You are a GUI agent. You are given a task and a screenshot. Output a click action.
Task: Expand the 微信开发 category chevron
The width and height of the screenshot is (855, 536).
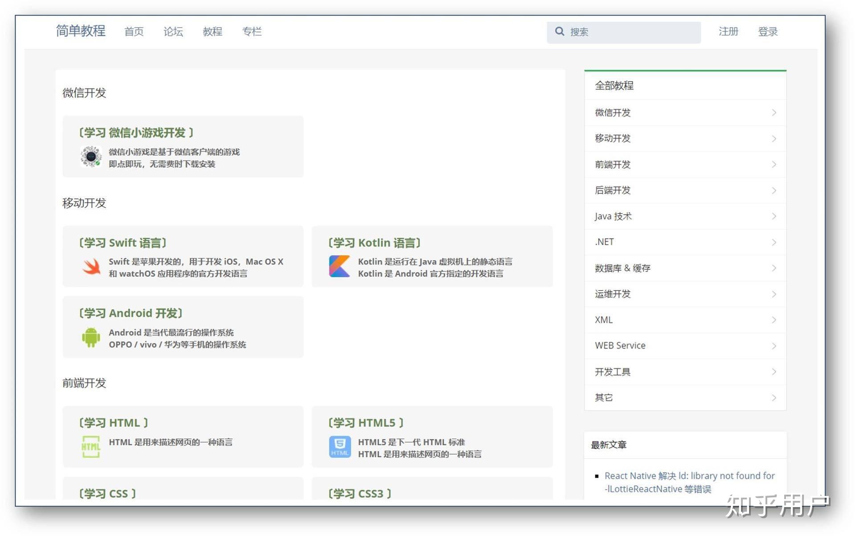point(774,113)
